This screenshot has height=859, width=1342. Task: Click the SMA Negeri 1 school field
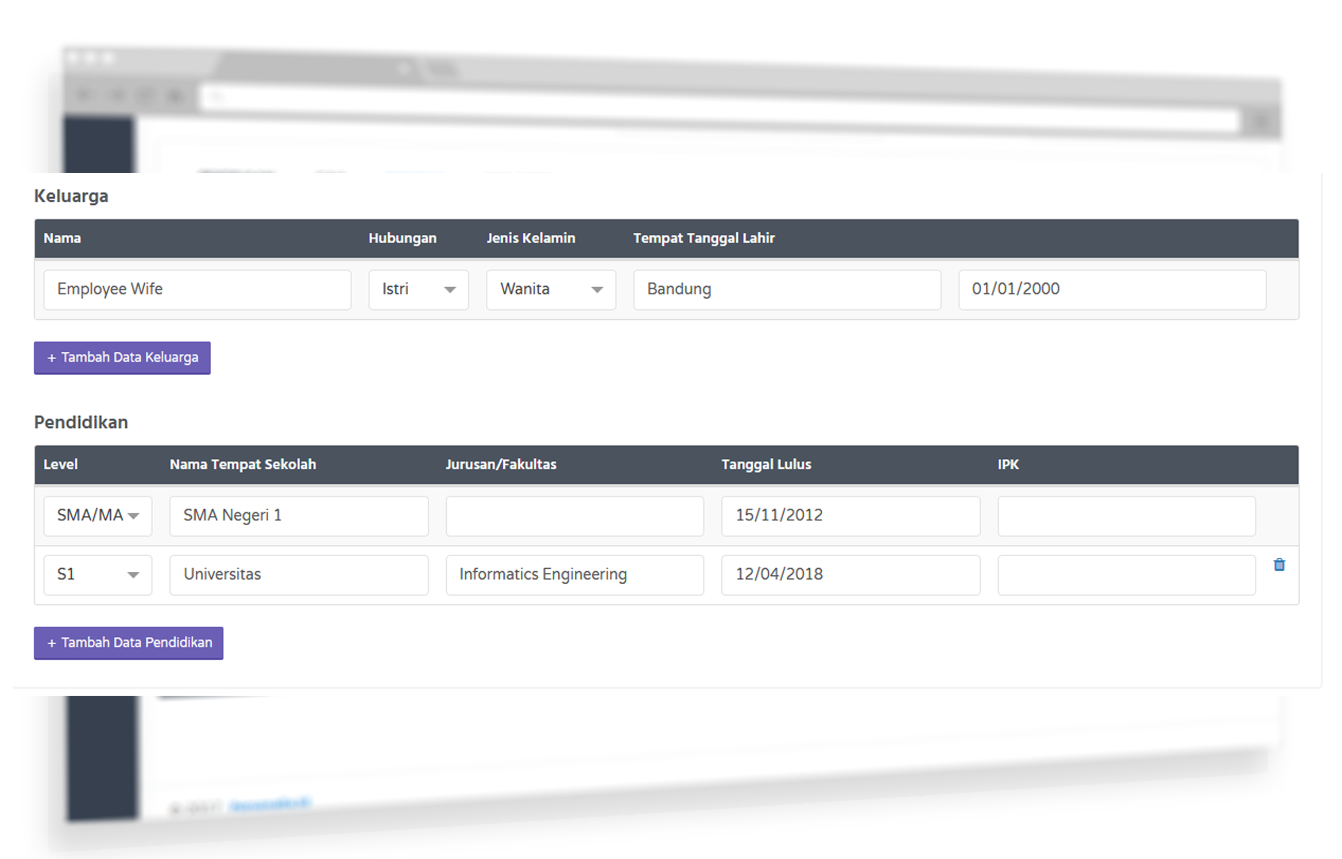click(x=298, y=516)
